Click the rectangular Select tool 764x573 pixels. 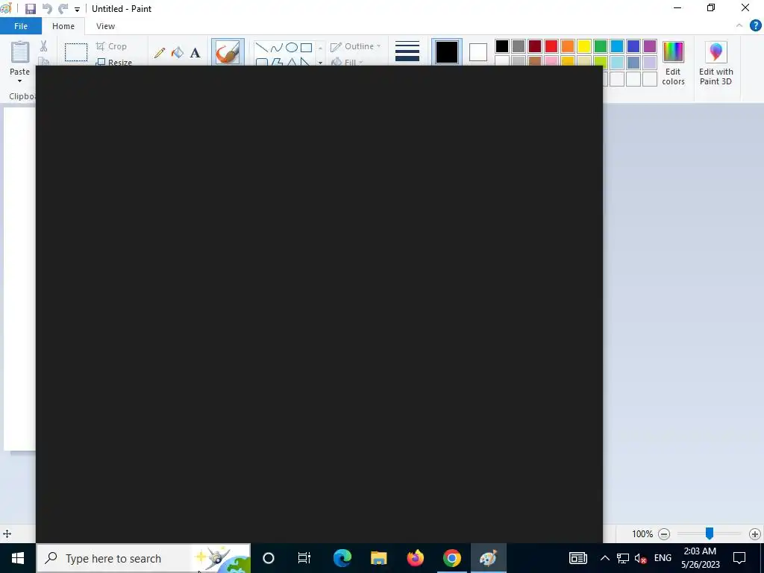(x=76, y=52)
